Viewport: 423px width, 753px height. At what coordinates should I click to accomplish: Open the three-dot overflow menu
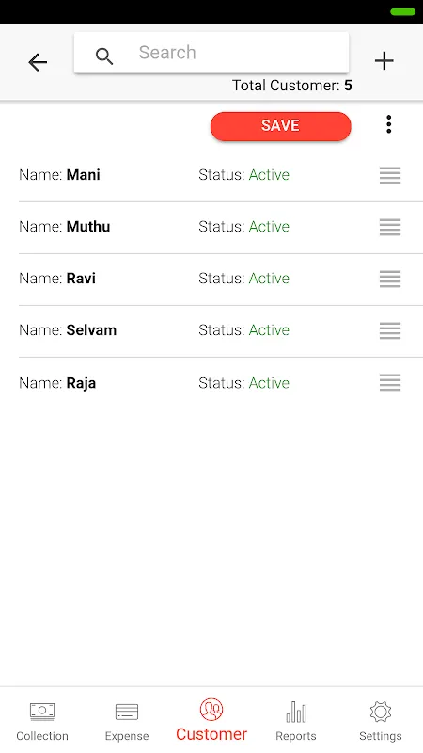pyautogui.click(x=389, y=124)
